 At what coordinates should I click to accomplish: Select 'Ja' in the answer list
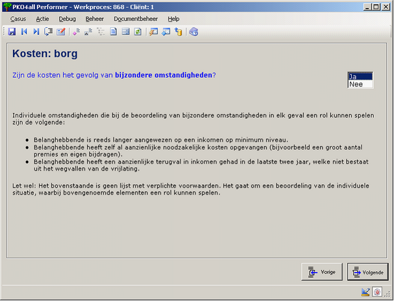click(360, 77)
